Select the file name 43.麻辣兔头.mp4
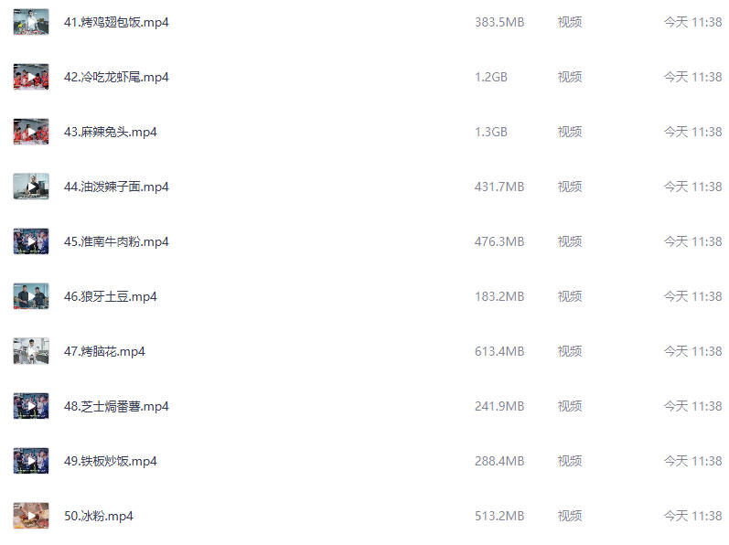Image resolution: width=729 pixels, height=545 pixels. pyautogui.click(x=110, y=132)
